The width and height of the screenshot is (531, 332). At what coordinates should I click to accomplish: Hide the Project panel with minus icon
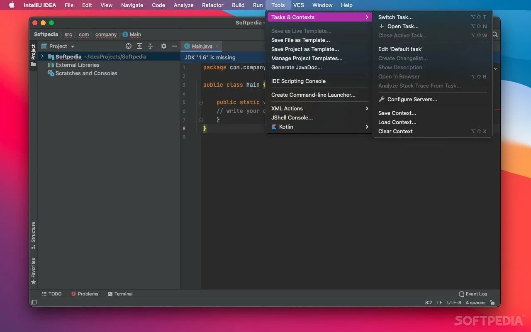175,46
